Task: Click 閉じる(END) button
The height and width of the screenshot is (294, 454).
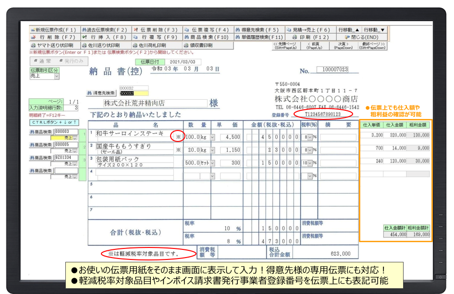Action: tap(362, 37)
